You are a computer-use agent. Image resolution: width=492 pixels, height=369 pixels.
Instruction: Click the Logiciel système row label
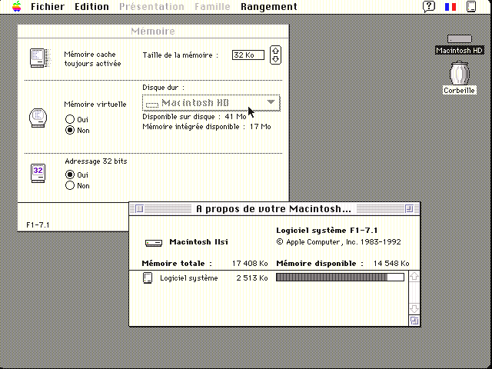point(189,278)
